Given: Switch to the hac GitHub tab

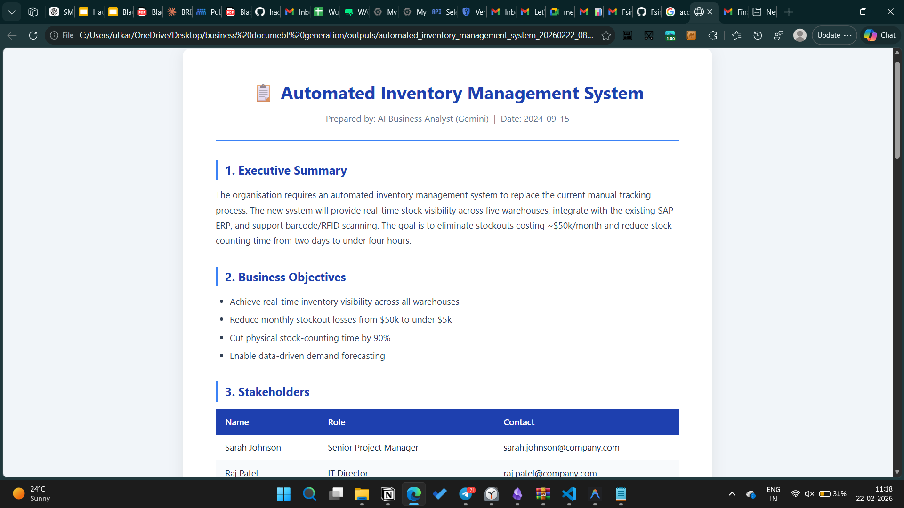Looking at the screenshot, I should [267, 12].
